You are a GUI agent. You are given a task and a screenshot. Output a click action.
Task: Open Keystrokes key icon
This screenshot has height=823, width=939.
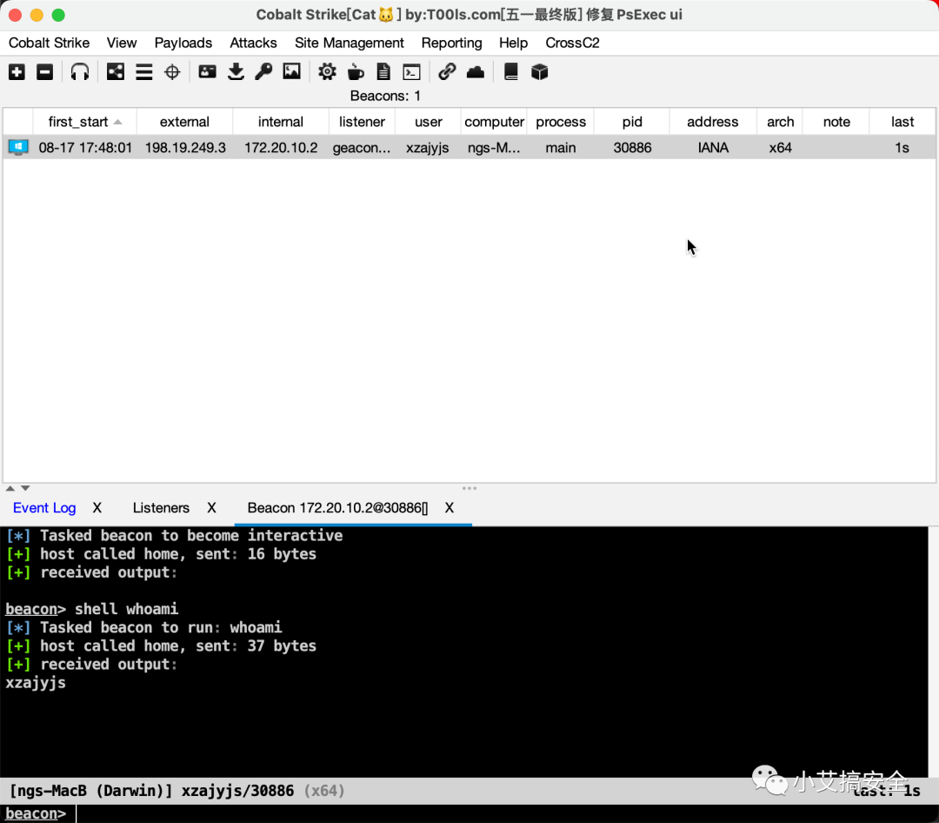263,72
